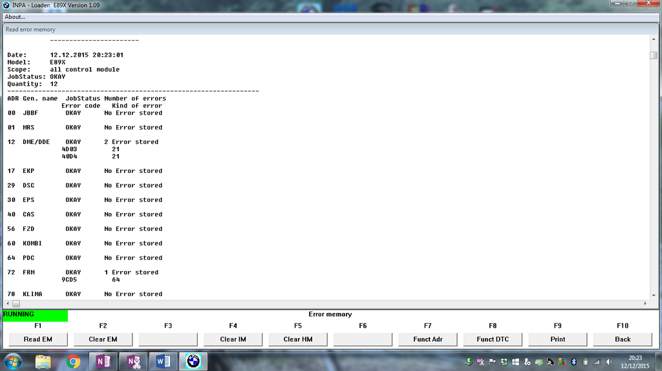The image size is (662, 371).
Task: Click the vertical scrollbar thumb
Action: coord(654,55)
